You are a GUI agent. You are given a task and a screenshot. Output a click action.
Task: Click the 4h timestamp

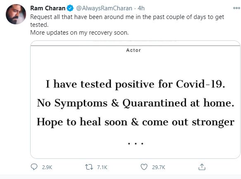[x=141, y=8]
